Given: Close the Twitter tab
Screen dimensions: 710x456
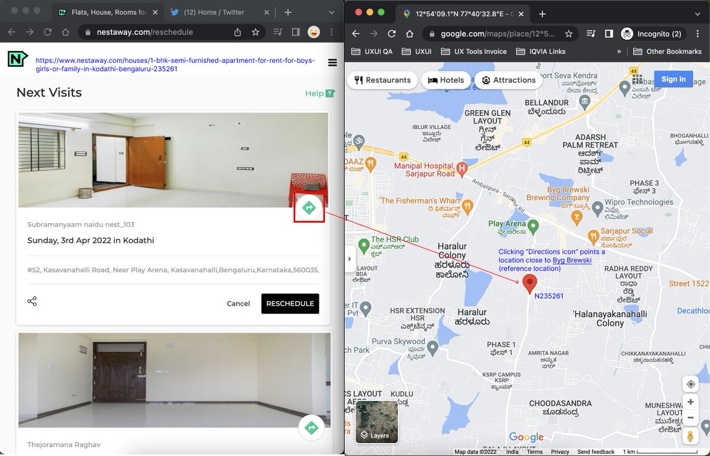Looking at the screenshot, I should pyautogui.click(x=266, y=12).
